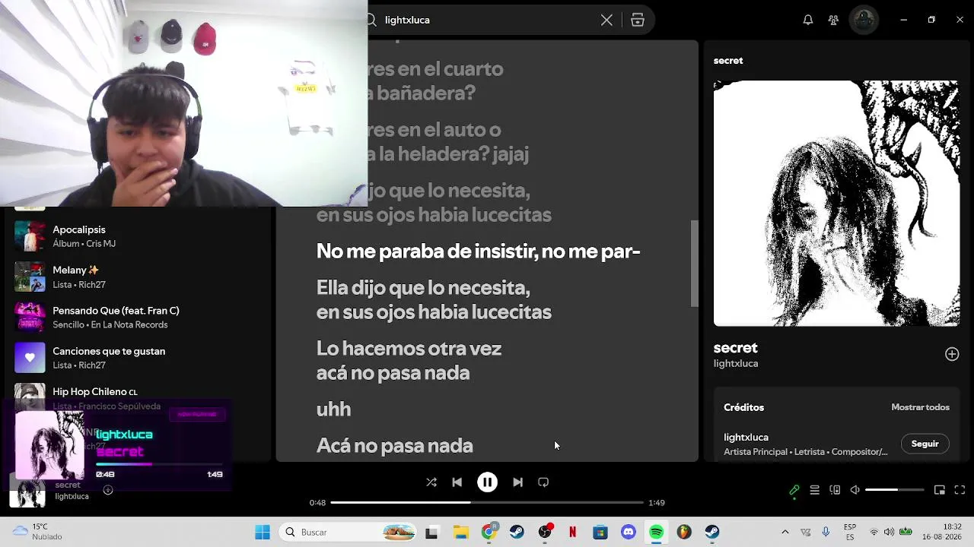Add secret to Liked Songs
Viewport: 974px width, 547px height.
(x=952, y=354)
